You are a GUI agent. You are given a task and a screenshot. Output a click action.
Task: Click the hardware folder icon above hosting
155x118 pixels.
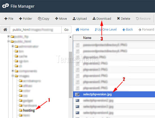pyautogui.click(x=21, y=105)
